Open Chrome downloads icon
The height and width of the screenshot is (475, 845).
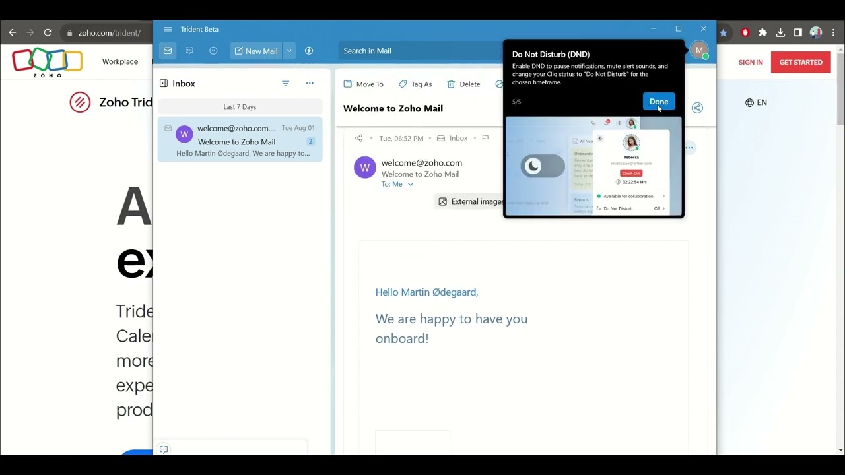[x=780, y=32]
